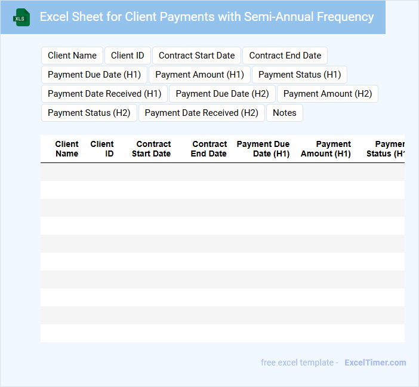The height and width of the screenshot is (387, 419).
Task: Click the Payment Due Date (H1) tag
Action: 94,75
